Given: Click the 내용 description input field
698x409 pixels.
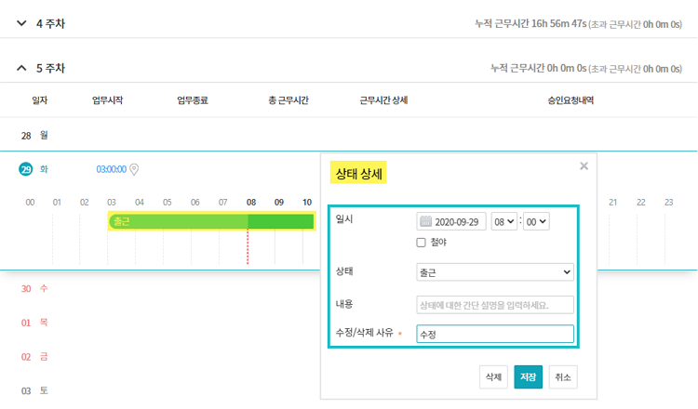Looking at the screenshot, I should [495, 305].
